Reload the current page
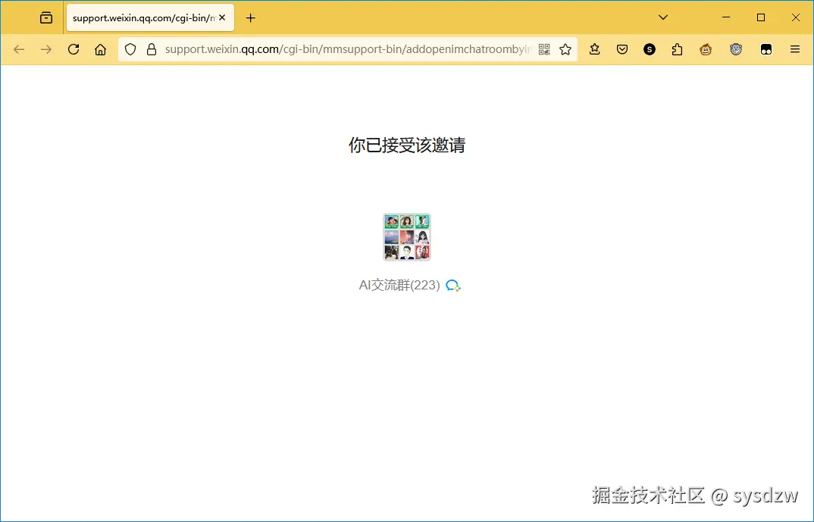Image resolution: width=814 pixels, height=522 pixels. 73,49
